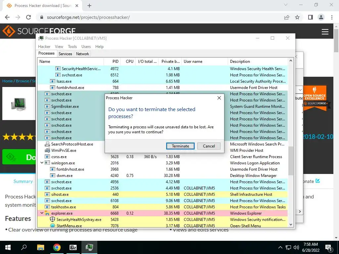Bookmark this page with the star icon
This screenshot has width=339, height=254.
pos(297,17)
